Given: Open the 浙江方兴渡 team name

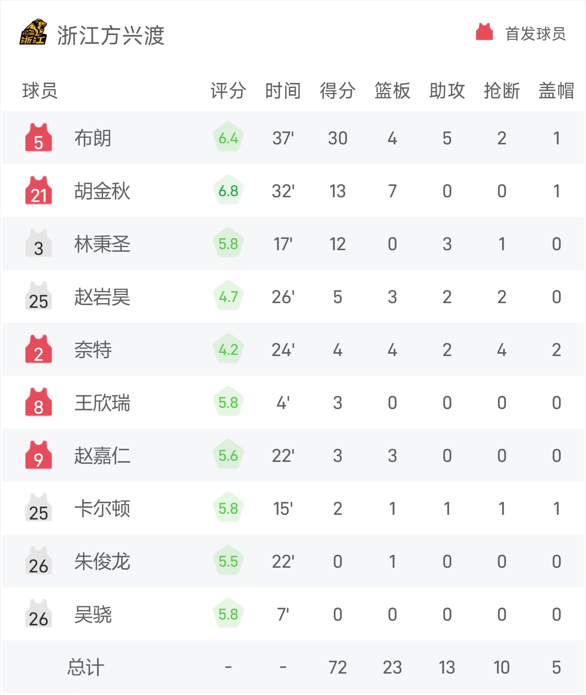Looking at the screenshot, I should click(x=111, y=35).
